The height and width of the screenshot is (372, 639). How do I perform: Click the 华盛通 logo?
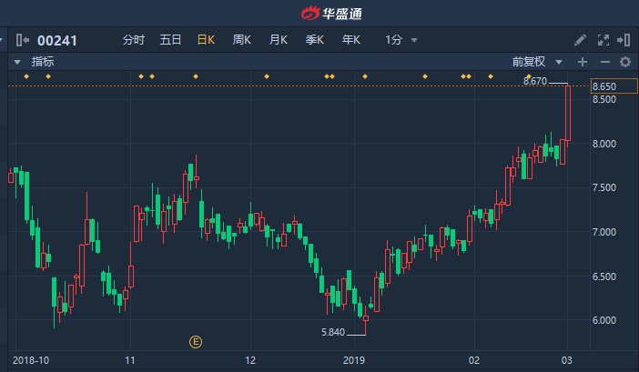point(331,14)
